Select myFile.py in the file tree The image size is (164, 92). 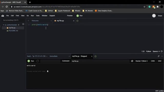(x=12, y=28)
